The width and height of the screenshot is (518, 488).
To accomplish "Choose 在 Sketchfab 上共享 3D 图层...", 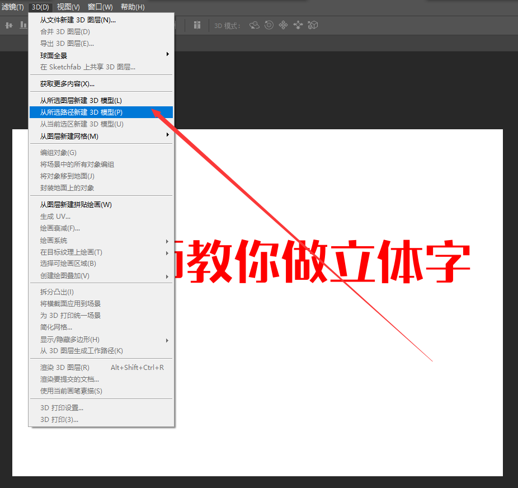I will point(101,67).
